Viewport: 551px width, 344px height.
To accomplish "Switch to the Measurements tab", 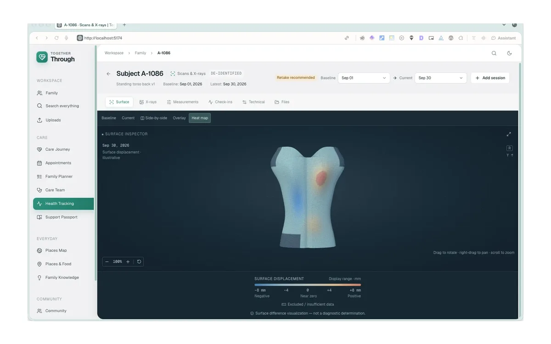I will (183, 102).
